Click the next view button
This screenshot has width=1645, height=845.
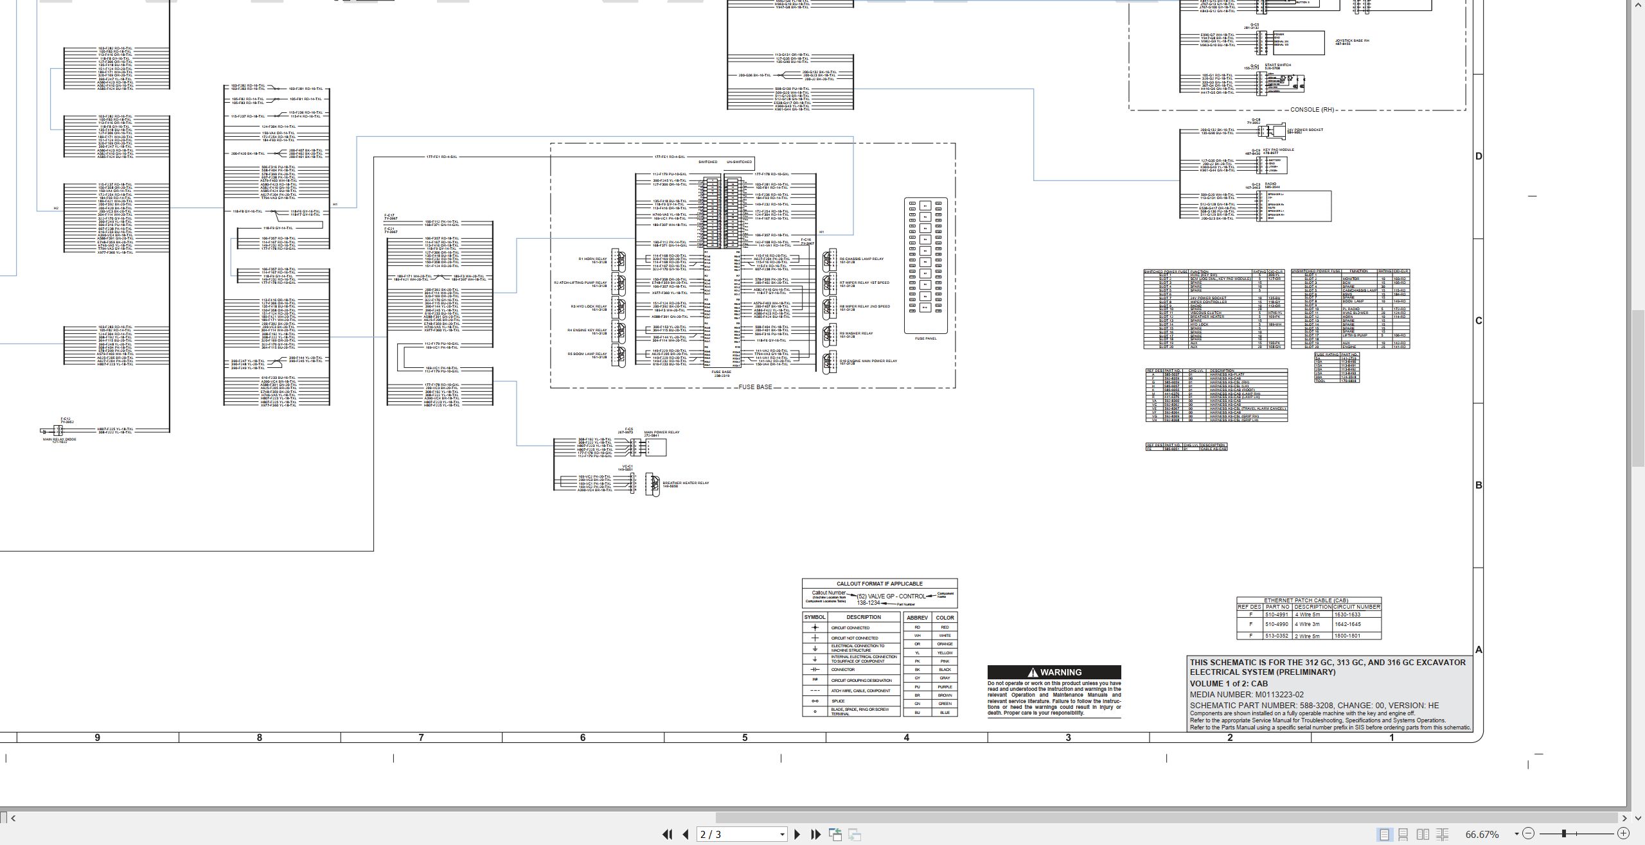(x=855, y=834)
